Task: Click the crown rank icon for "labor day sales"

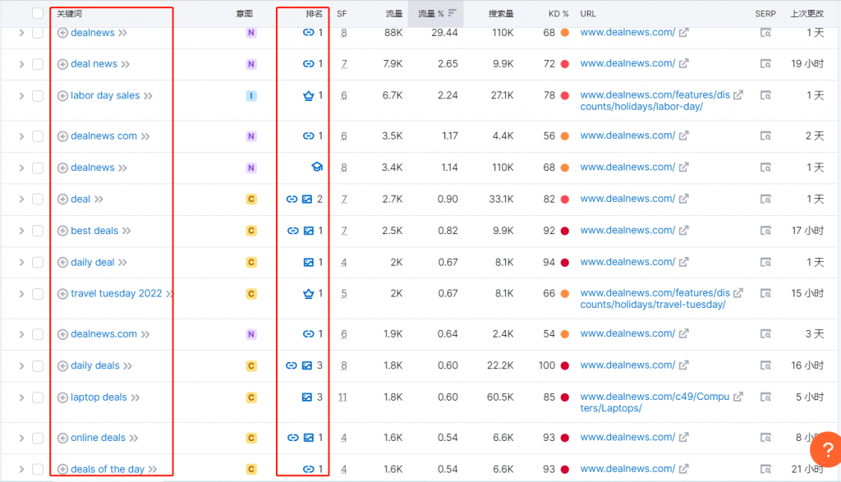Action: point(309,96)
